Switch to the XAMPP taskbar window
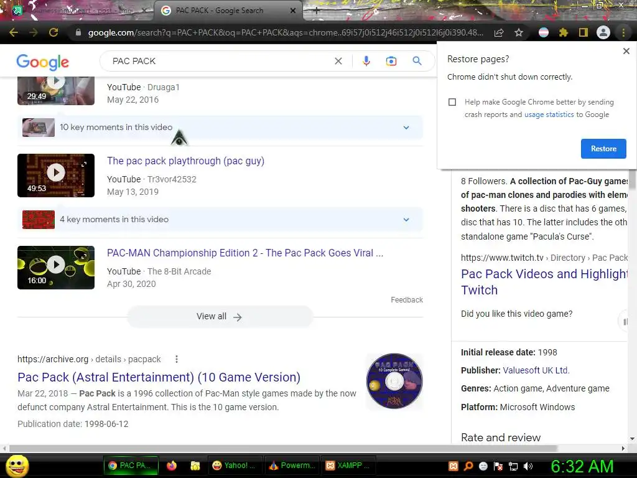The width and height of the screenshot is (637, 478). pyautogui.click(x=348, y=466)
